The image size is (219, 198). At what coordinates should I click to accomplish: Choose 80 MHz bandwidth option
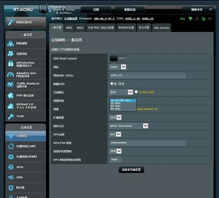[123, 109]
